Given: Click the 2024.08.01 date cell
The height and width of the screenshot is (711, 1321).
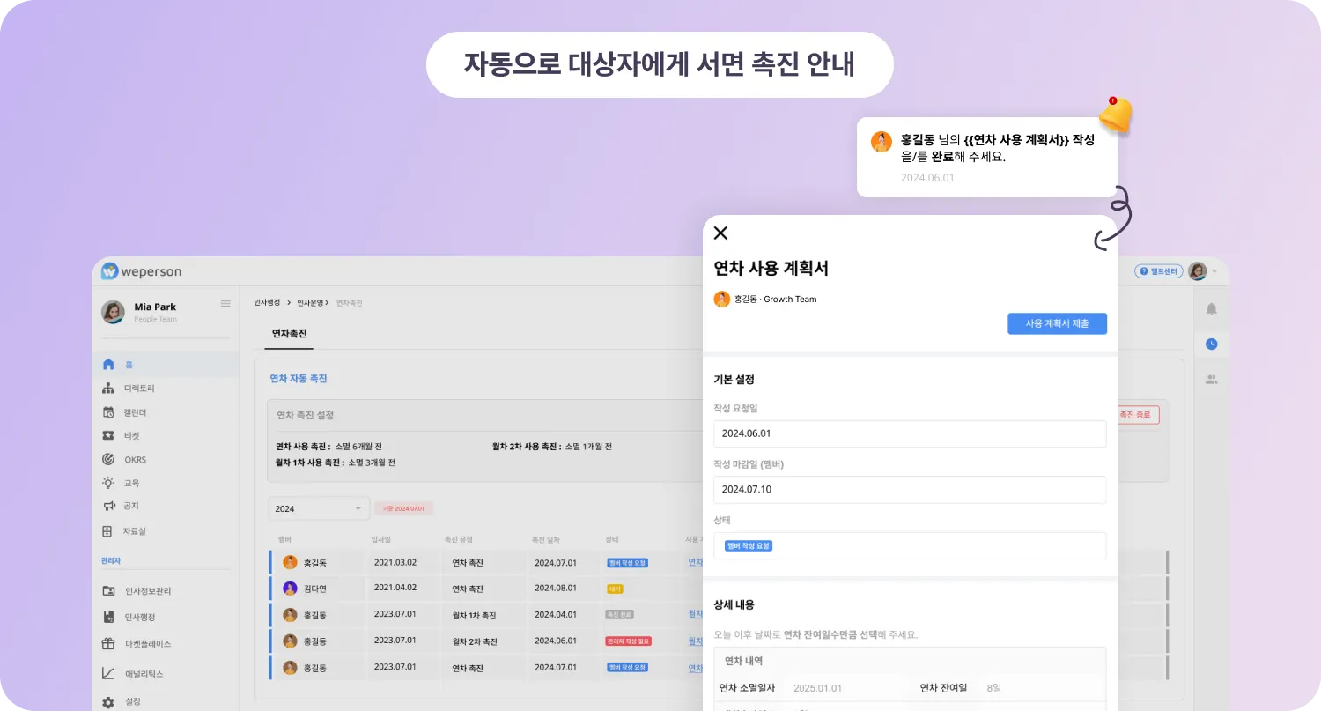Looking at the screenshot, I should tap(555, 588).
